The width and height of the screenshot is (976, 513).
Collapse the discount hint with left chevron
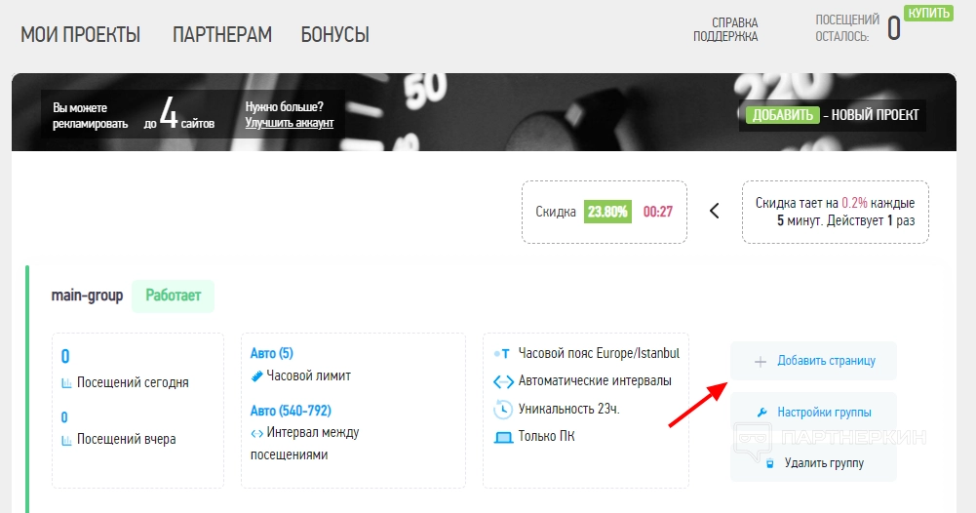715,211
